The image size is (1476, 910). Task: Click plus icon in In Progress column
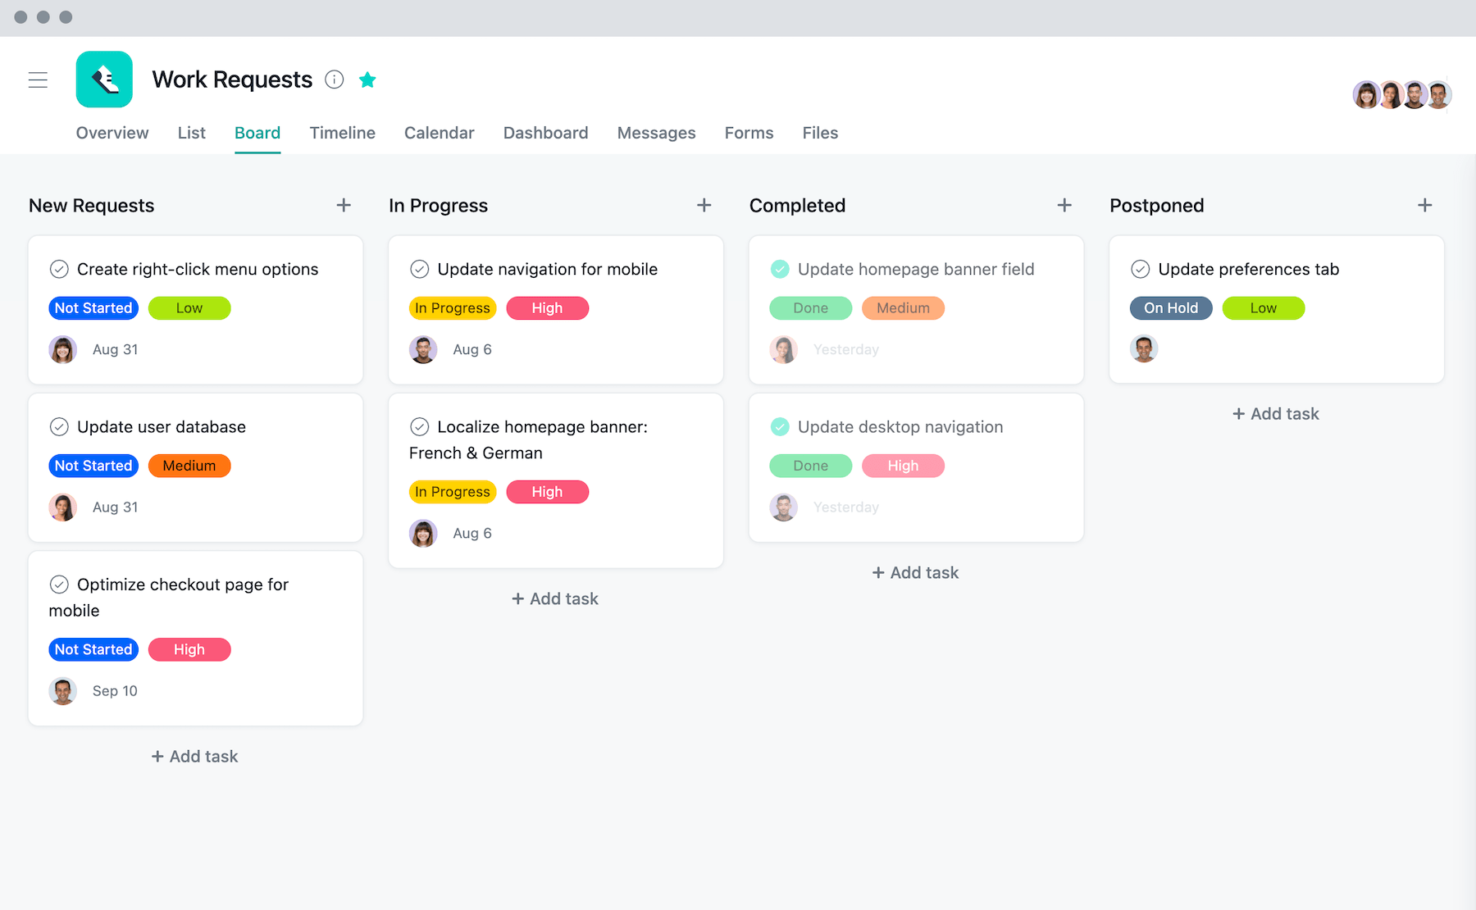tap(704, 205)
